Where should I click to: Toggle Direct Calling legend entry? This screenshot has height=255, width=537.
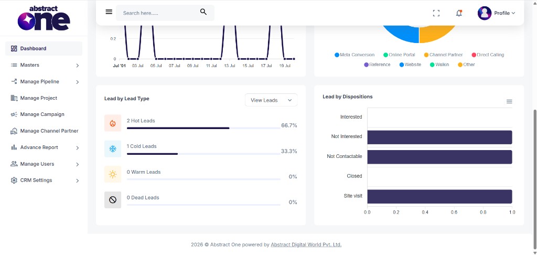tap(488, 55)
